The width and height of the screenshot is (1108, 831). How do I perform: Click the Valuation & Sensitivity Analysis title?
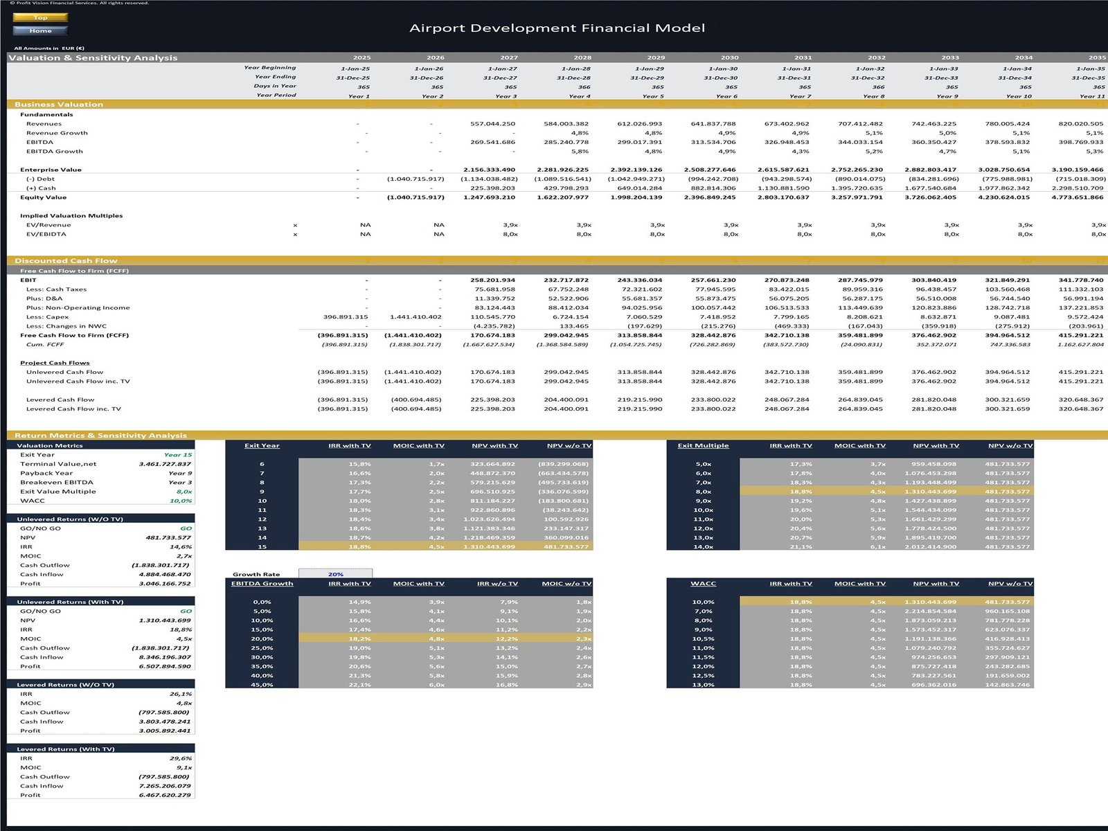click(93, 58)
